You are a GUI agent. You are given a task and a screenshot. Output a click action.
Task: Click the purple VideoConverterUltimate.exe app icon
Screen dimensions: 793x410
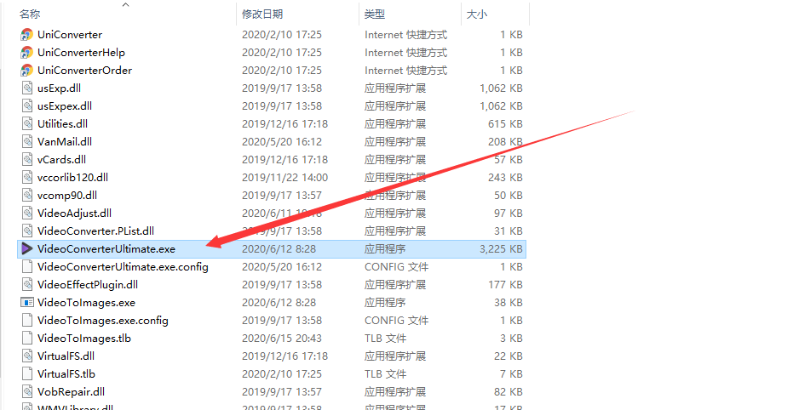coord(26,249)
